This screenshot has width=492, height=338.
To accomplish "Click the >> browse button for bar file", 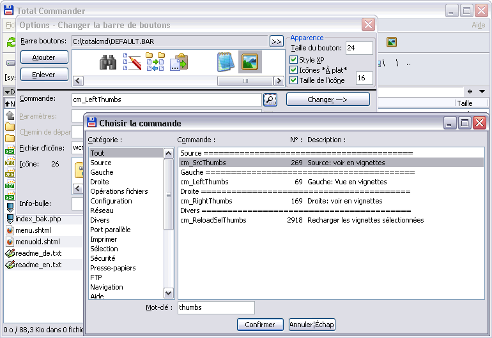I will [277, 41].
